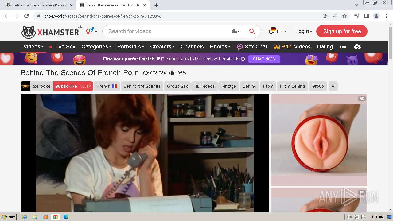Click Sign up for free button
Image resolution: width=393 pixels, height=221 pixels.
tap(342, 31)
